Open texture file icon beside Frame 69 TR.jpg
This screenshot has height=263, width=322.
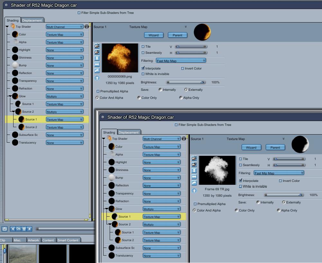click(194, 158)
